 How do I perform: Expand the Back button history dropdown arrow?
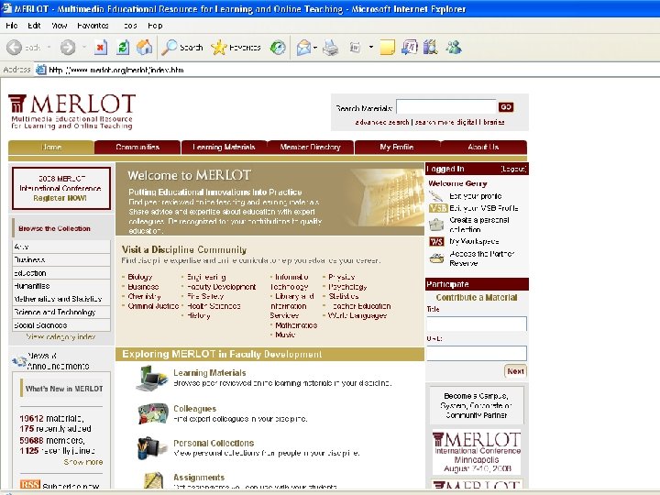(x=49, y=47)
